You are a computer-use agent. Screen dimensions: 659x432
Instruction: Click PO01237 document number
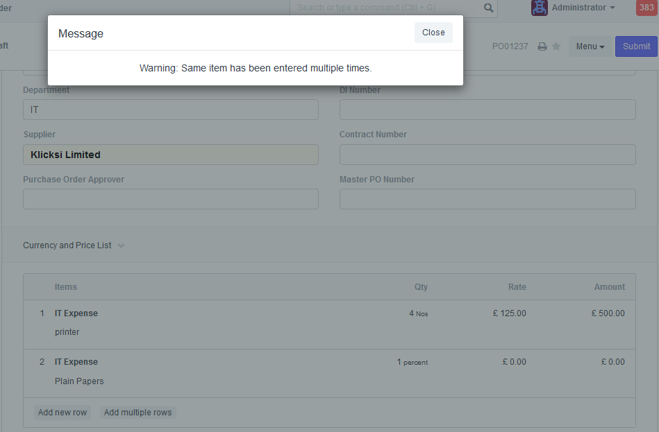click(x=510, y=46)
